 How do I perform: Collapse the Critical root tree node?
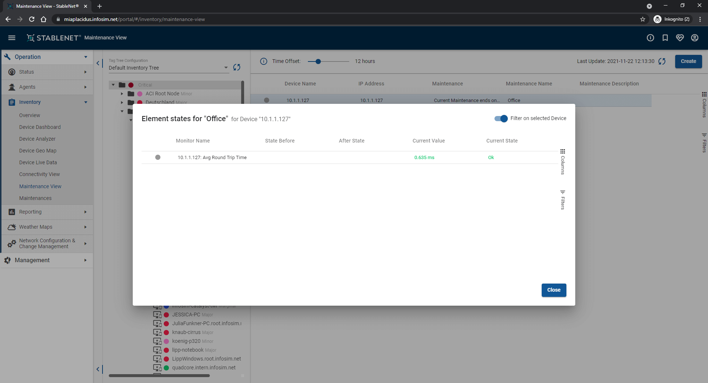pos(113,85)
